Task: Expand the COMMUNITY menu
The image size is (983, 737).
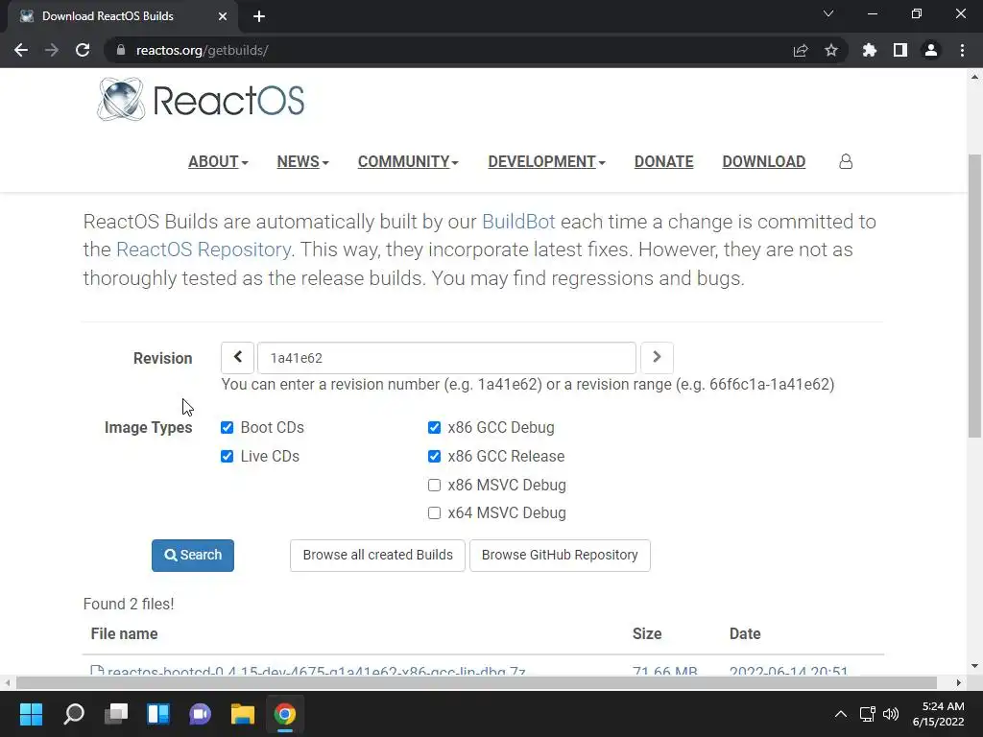Action: 408,161
